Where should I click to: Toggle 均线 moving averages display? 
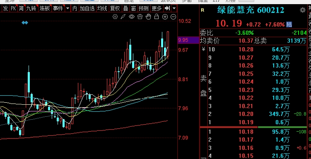point(102,9)
